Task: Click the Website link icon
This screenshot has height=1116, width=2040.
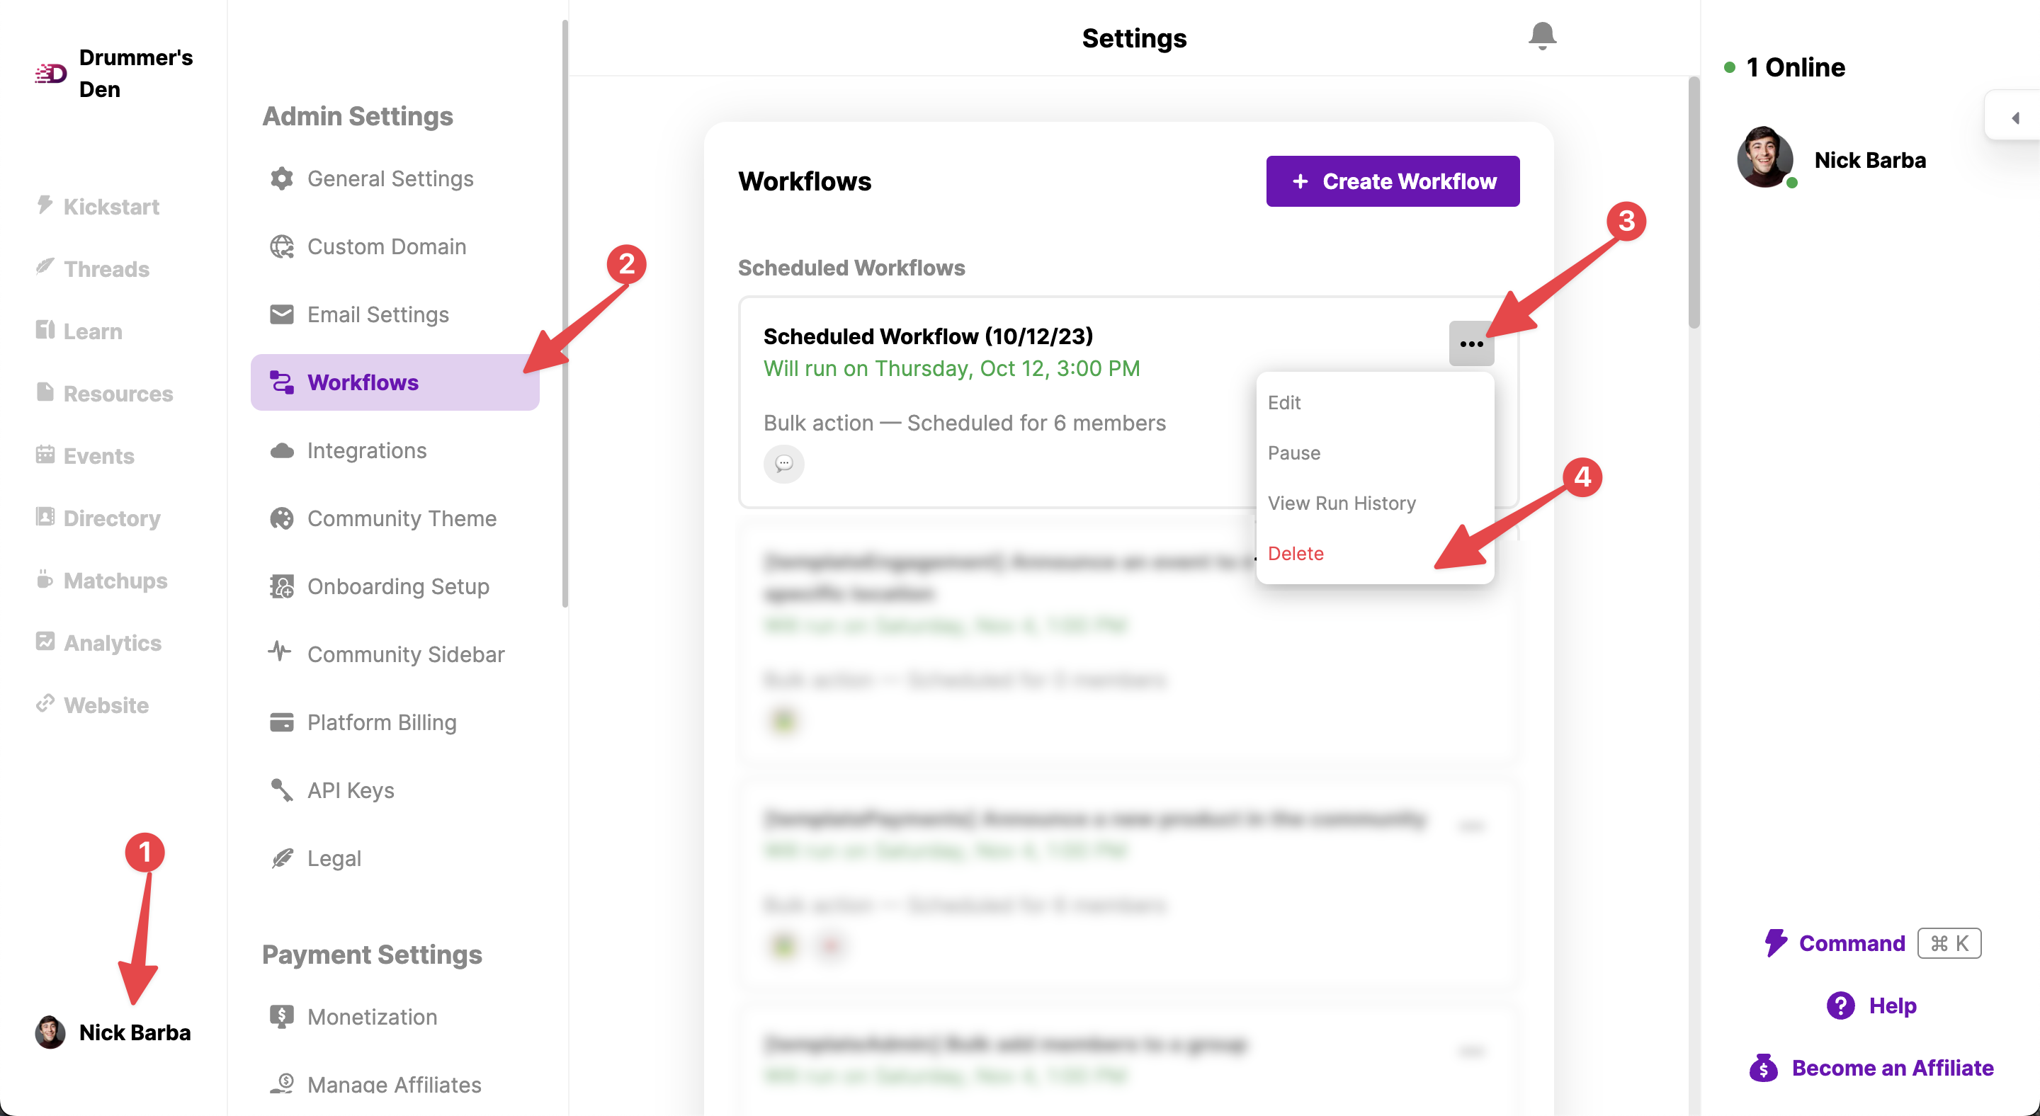Action: click(45, 704)
